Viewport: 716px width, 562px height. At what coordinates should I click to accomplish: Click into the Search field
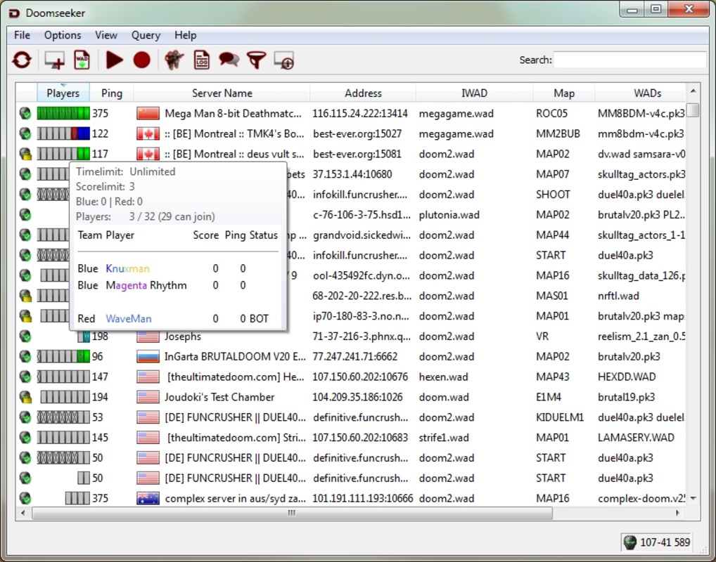coord(629,60)
